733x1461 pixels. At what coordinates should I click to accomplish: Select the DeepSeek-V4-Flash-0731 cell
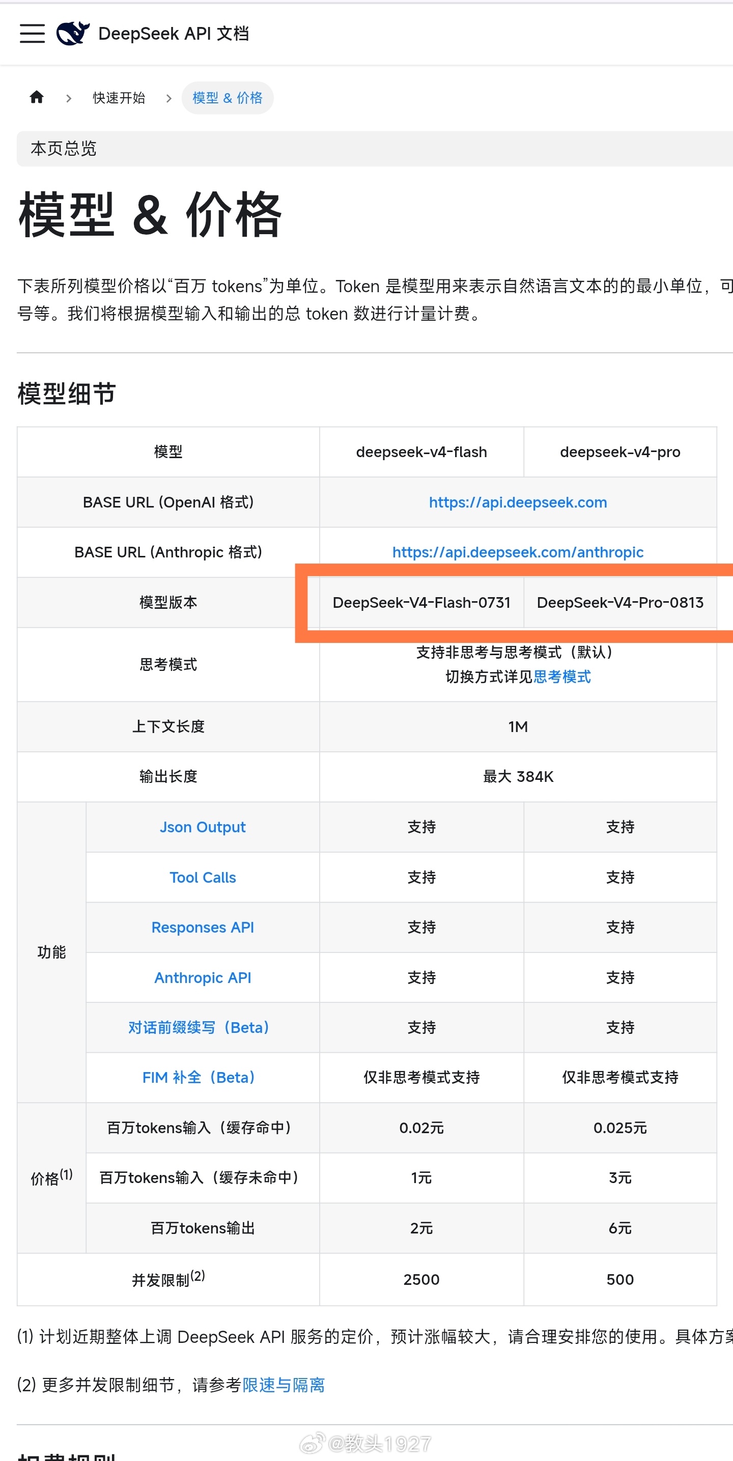(x=421, y=602)
